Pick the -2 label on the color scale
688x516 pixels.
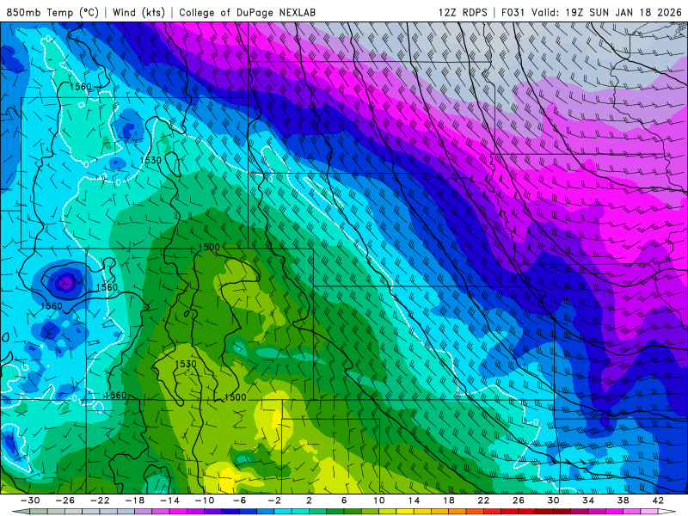[274, 501]
